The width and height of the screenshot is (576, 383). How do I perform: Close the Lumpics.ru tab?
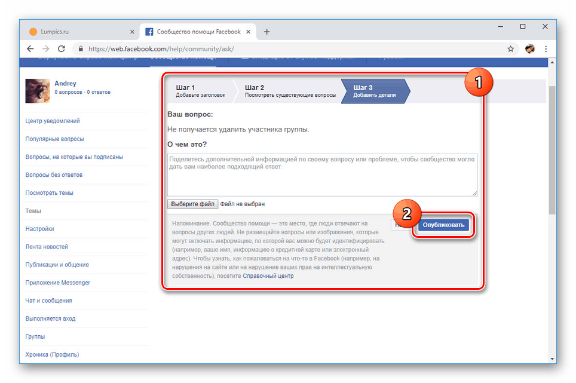click(132, 32)
